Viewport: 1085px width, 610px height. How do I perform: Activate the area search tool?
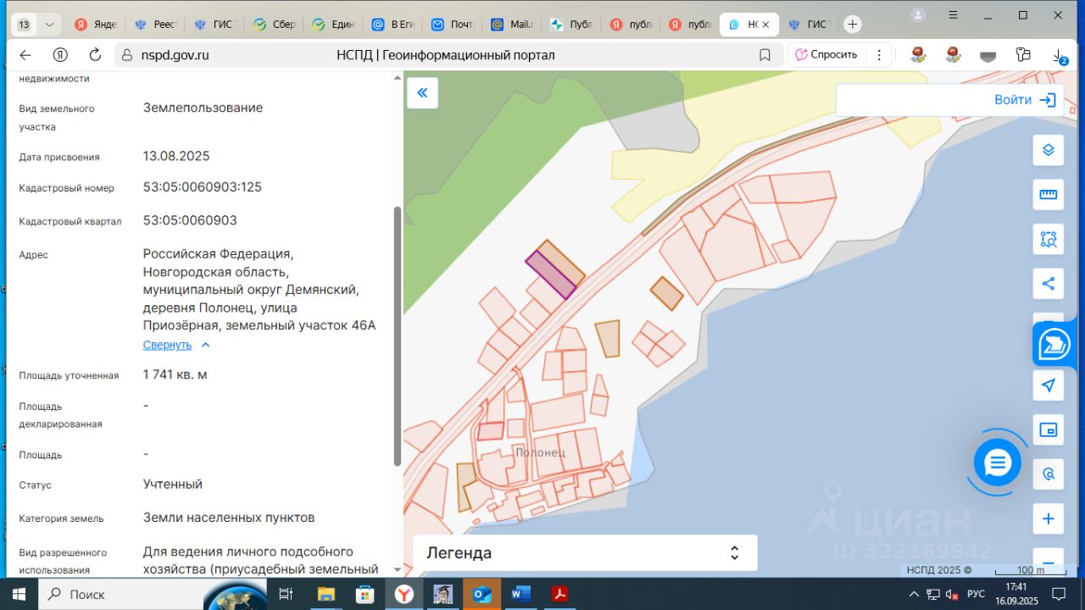coord(1048,239)
